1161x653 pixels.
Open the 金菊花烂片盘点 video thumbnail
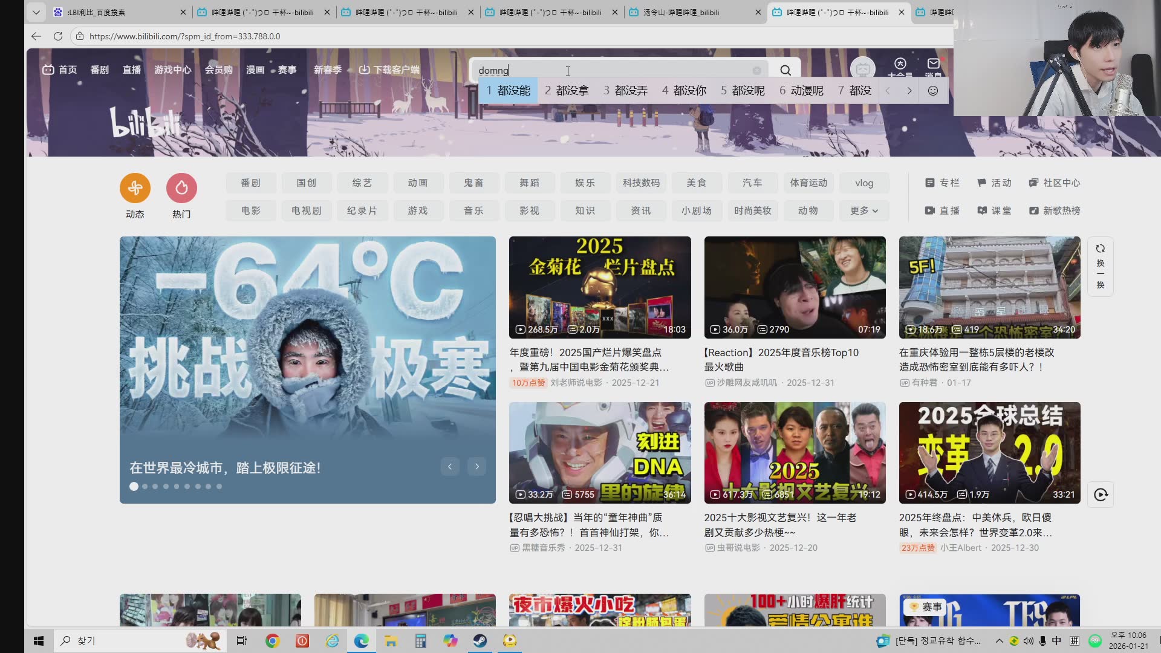click(x=599, y=287)
